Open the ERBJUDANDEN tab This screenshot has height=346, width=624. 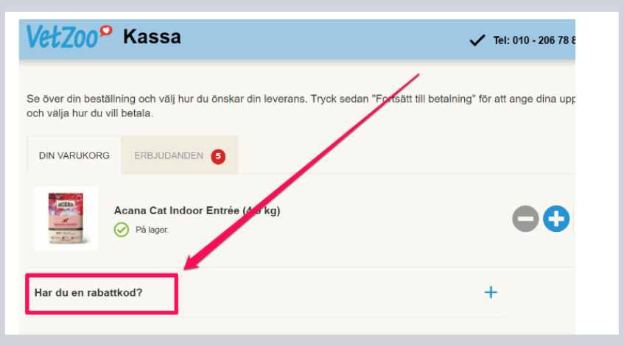tap(180, 155)
